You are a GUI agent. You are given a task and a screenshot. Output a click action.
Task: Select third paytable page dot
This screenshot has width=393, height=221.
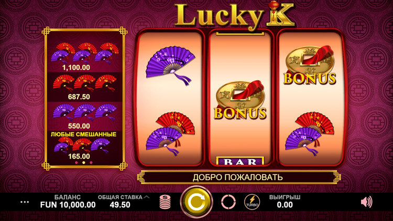(91, 163)
